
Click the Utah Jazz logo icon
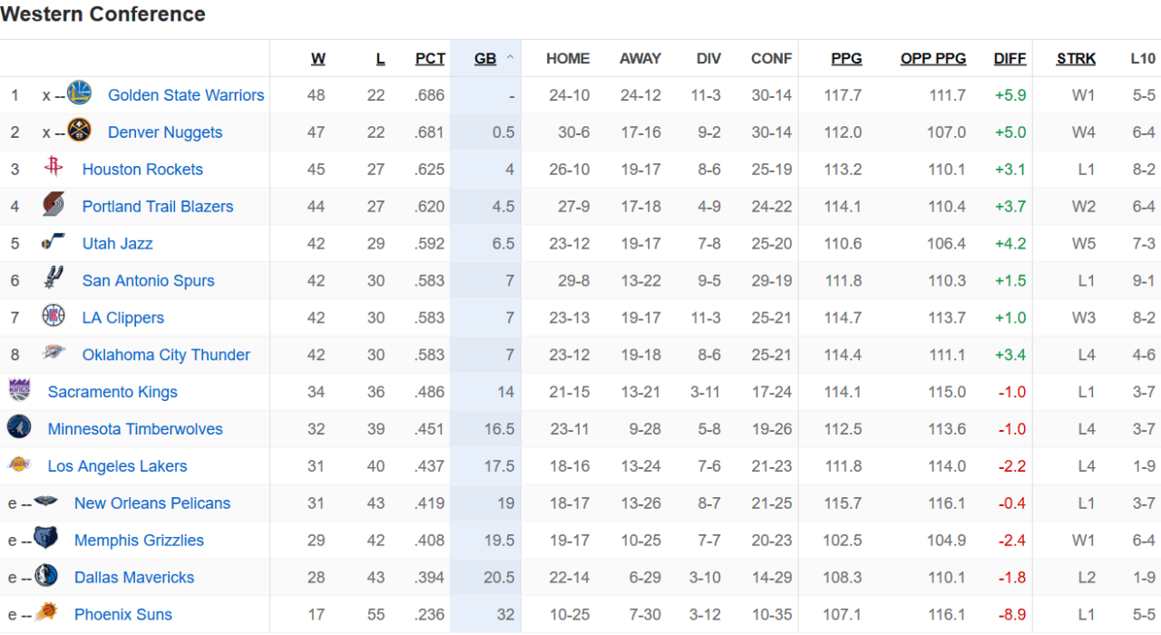click(x=54, y=242)
